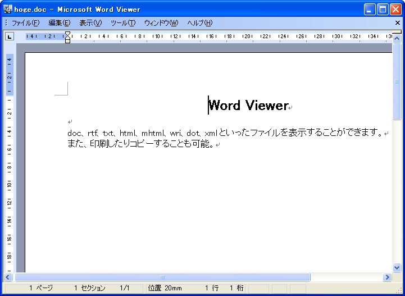
Task: Click the vertical scrollbar up arrow
Action: [397, 39]
